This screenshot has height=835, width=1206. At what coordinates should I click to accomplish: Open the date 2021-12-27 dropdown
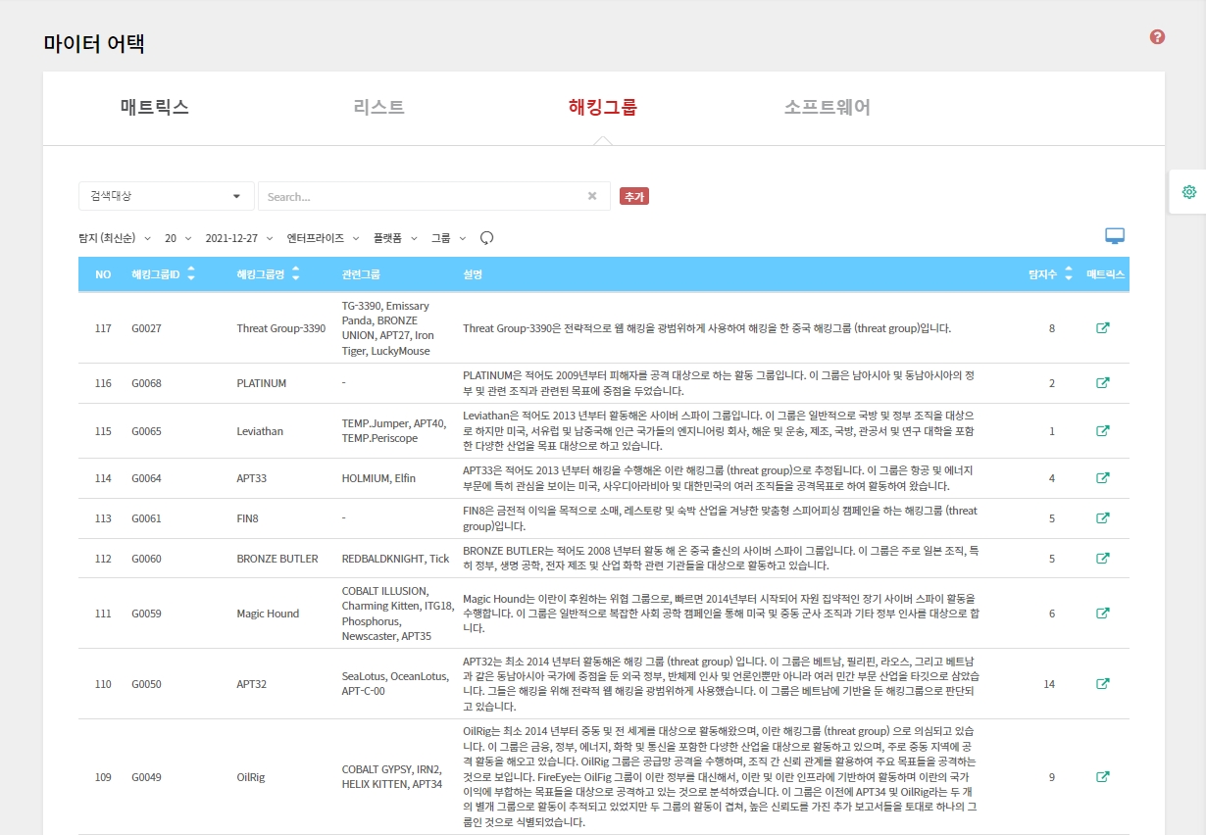click(x=237, y=238)
